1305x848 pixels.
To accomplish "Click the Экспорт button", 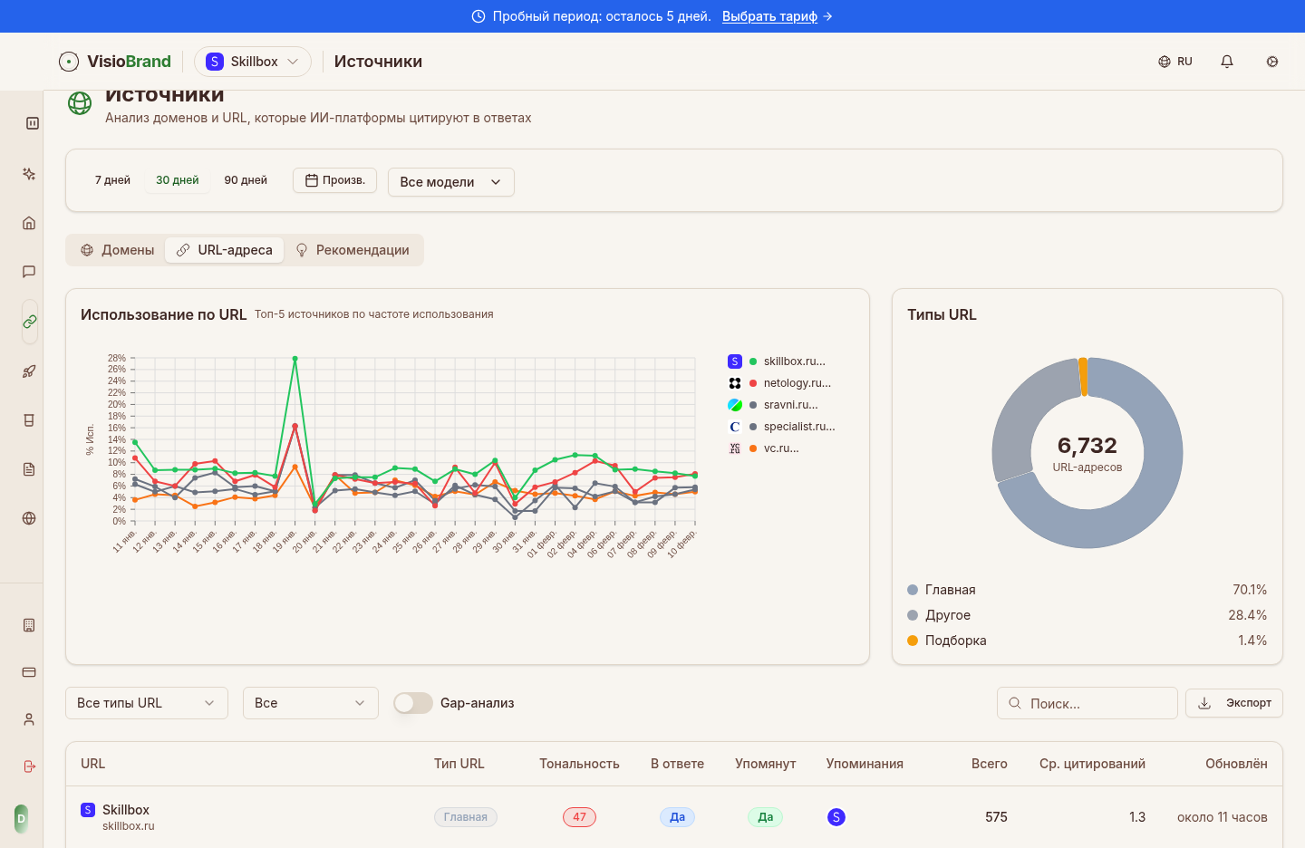I will point(1234,702).
